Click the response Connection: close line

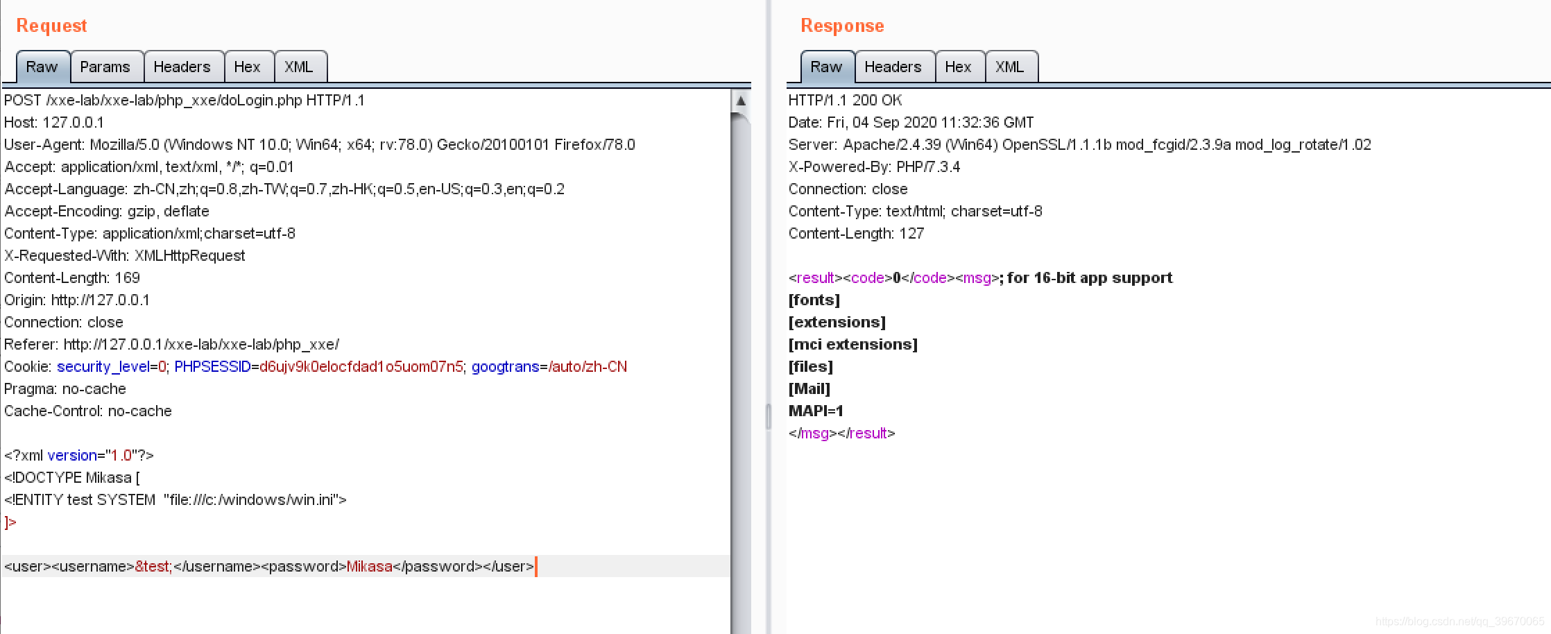pyautogui.click(x=848, y=189)
